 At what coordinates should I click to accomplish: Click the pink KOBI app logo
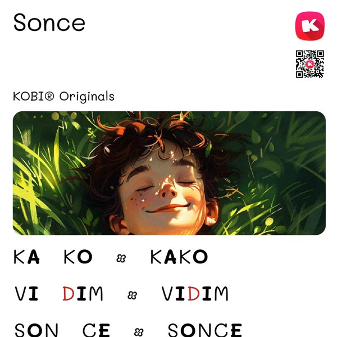[x=310, y=26]
